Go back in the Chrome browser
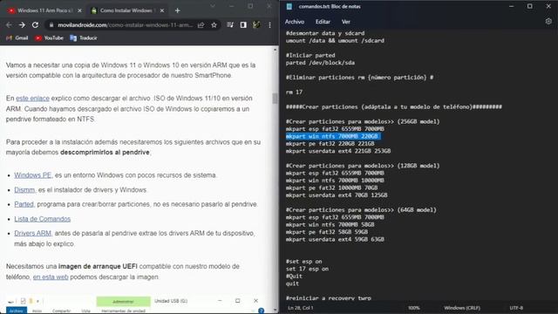 tap(9, 25)
